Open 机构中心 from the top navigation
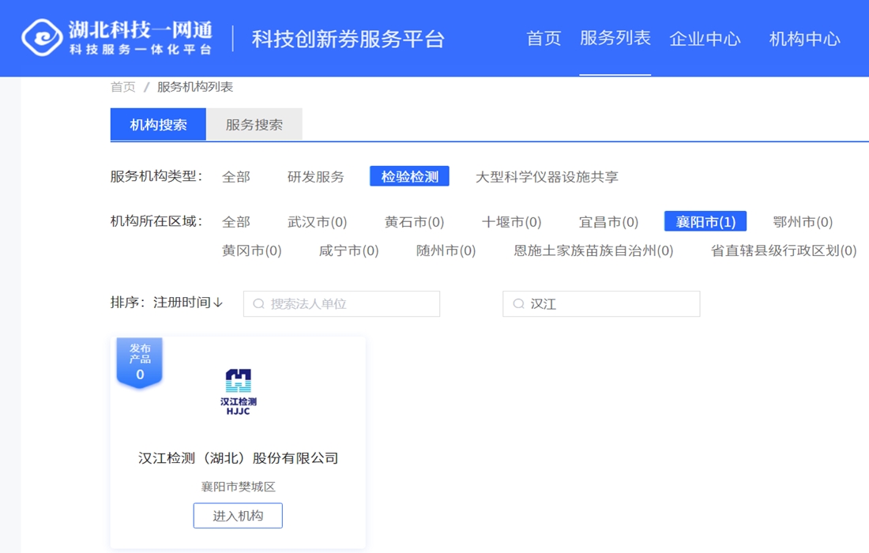The image size is (869, 553). pyautogui.click(x=805, y=38)
